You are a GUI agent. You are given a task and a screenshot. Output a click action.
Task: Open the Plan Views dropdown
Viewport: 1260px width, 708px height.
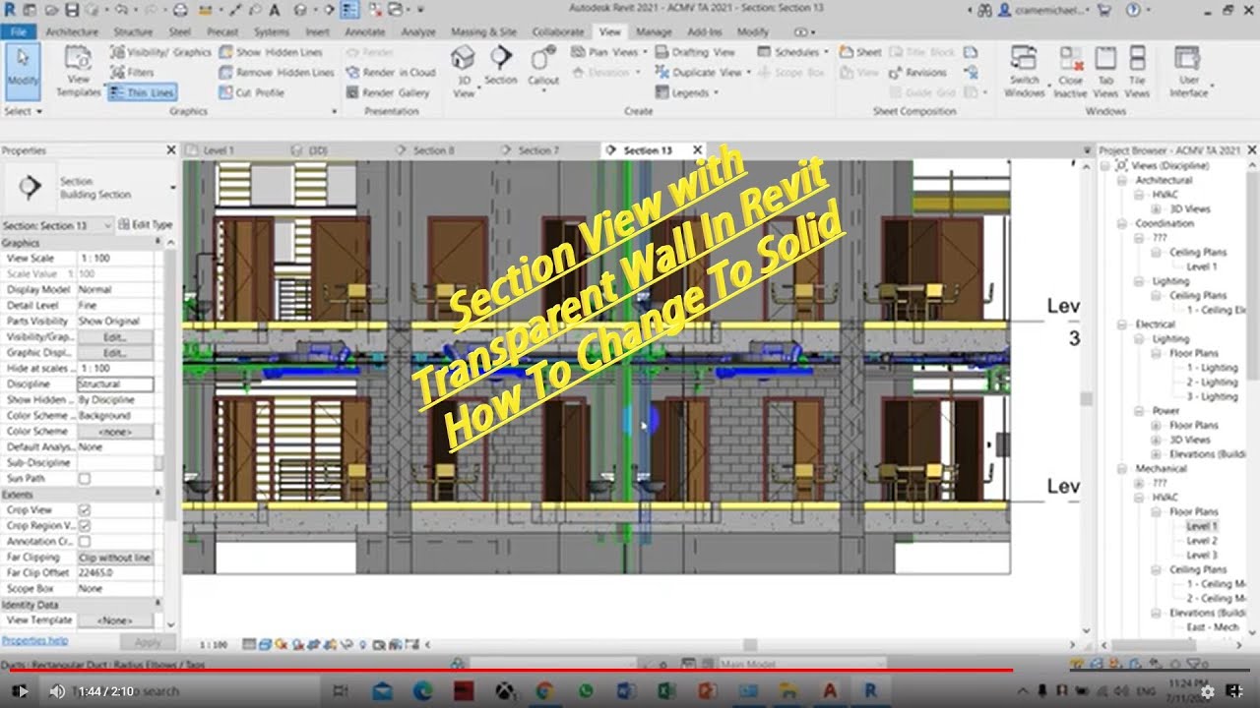tap(608, 52)
